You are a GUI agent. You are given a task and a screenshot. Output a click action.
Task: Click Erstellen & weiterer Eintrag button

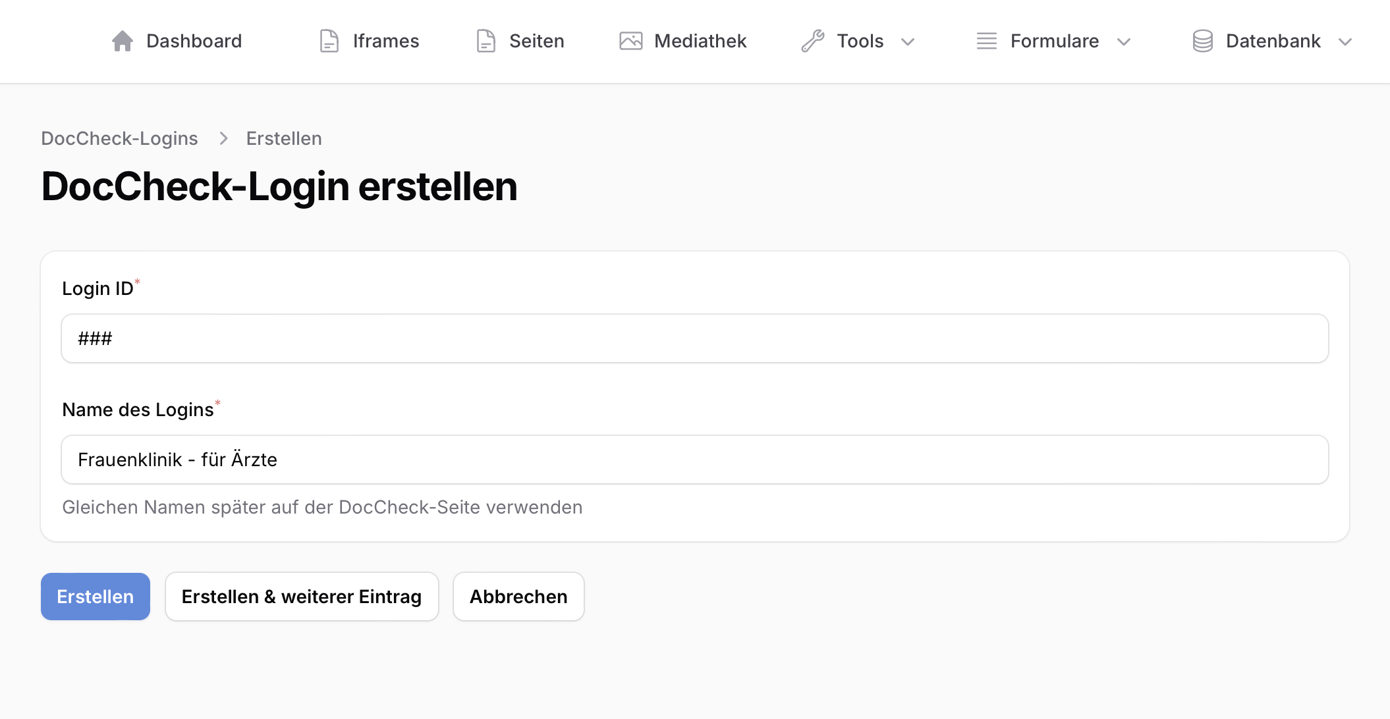[302, 597]
